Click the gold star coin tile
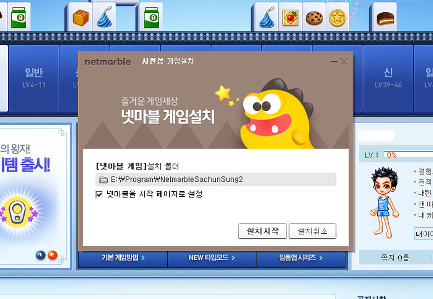The image size is (433, 299). tap(337, 18)
